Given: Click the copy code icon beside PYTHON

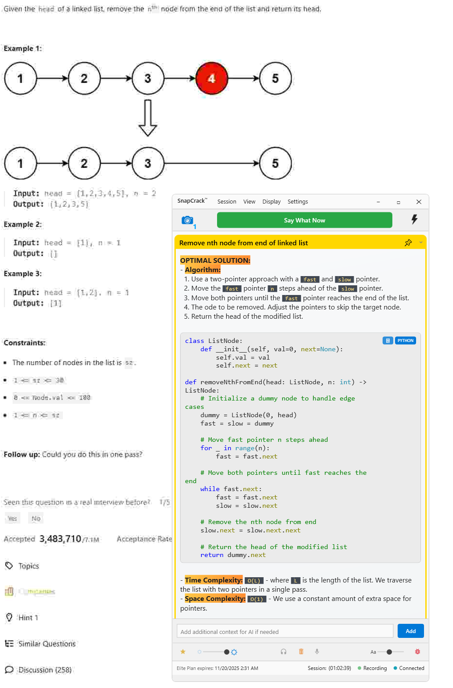Looking at the screenshot, I should [388, 341].
